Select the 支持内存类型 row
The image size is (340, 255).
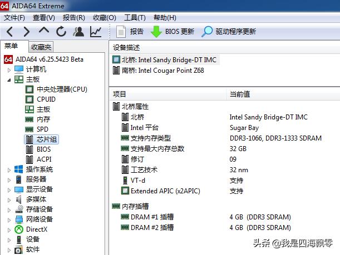pyautogui.click(x=225, y=138)
